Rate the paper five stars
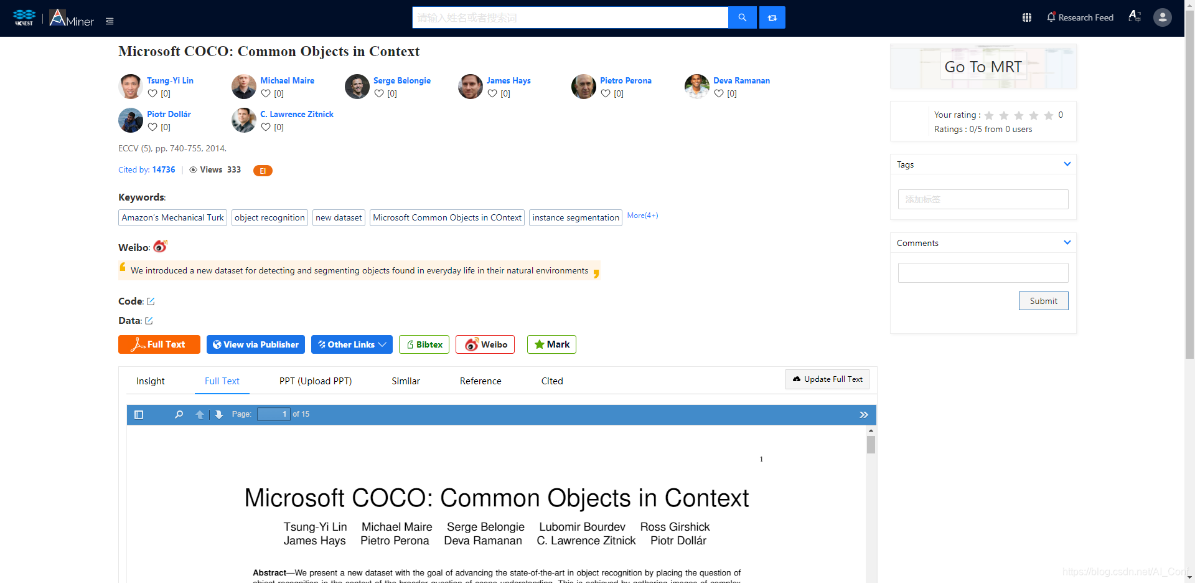1195x583 pixels. point(1049,115)
